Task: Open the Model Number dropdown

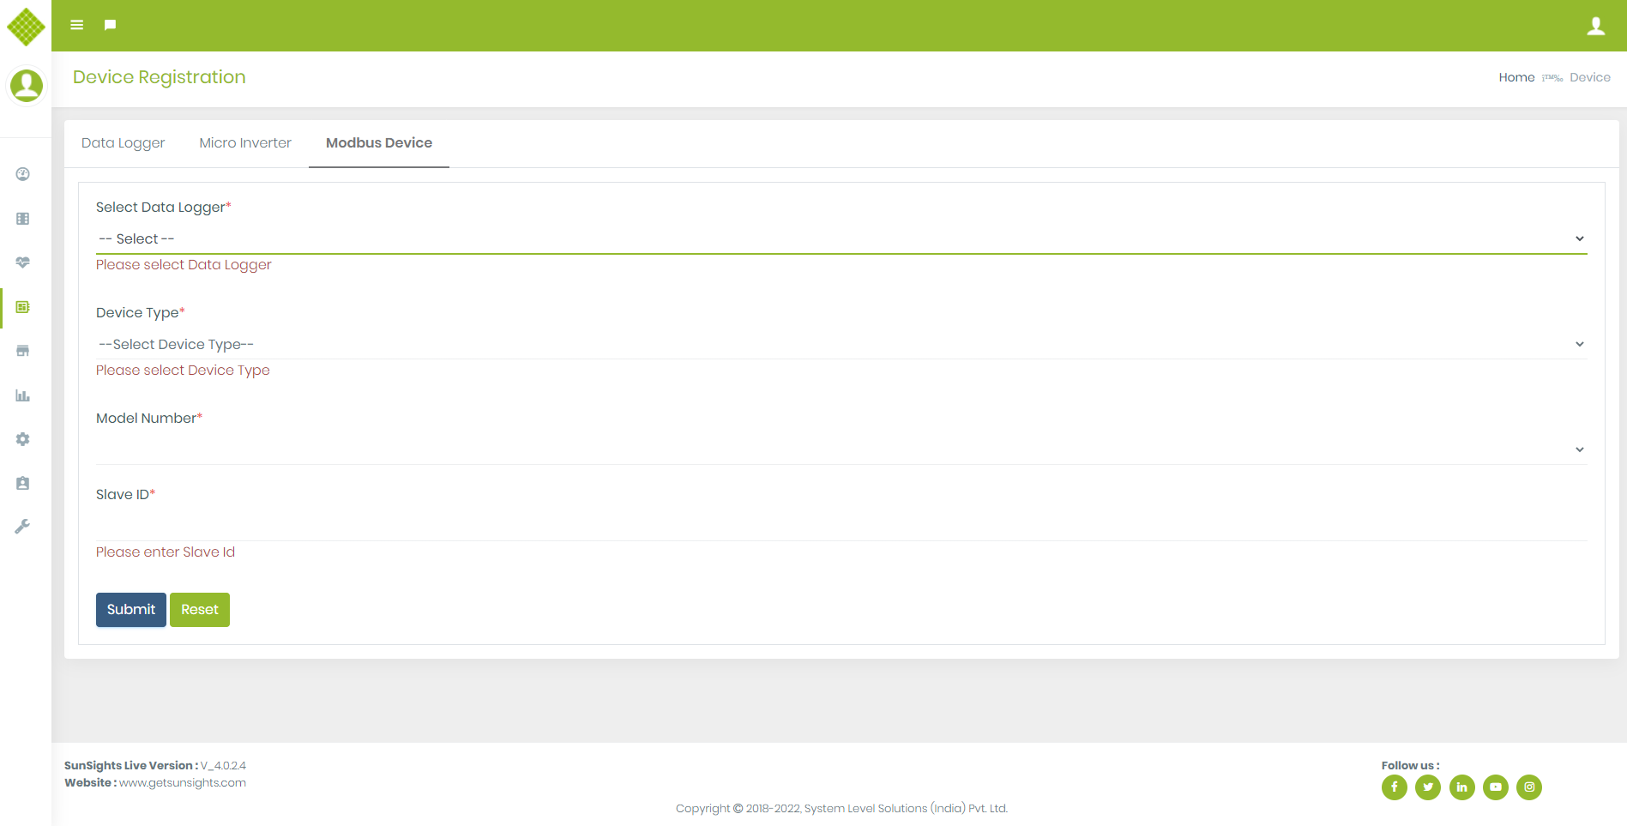Action: (841, 449)
